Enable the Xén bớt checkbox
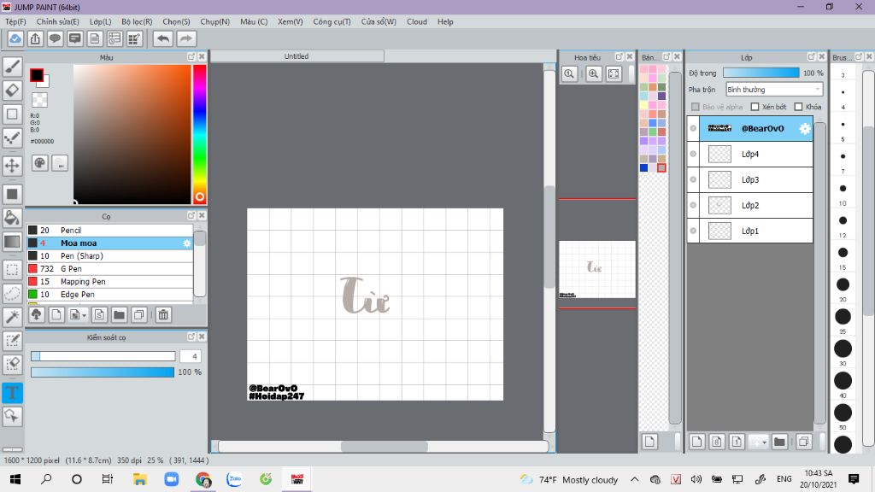The height and width of the screenshot is (492, 875). pyautogui.click(x=755, y=107)
